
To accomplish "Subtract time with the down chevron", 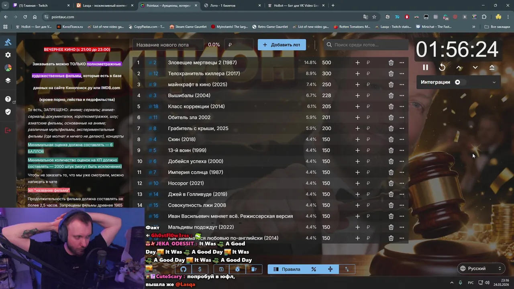I will pos(475,67).
